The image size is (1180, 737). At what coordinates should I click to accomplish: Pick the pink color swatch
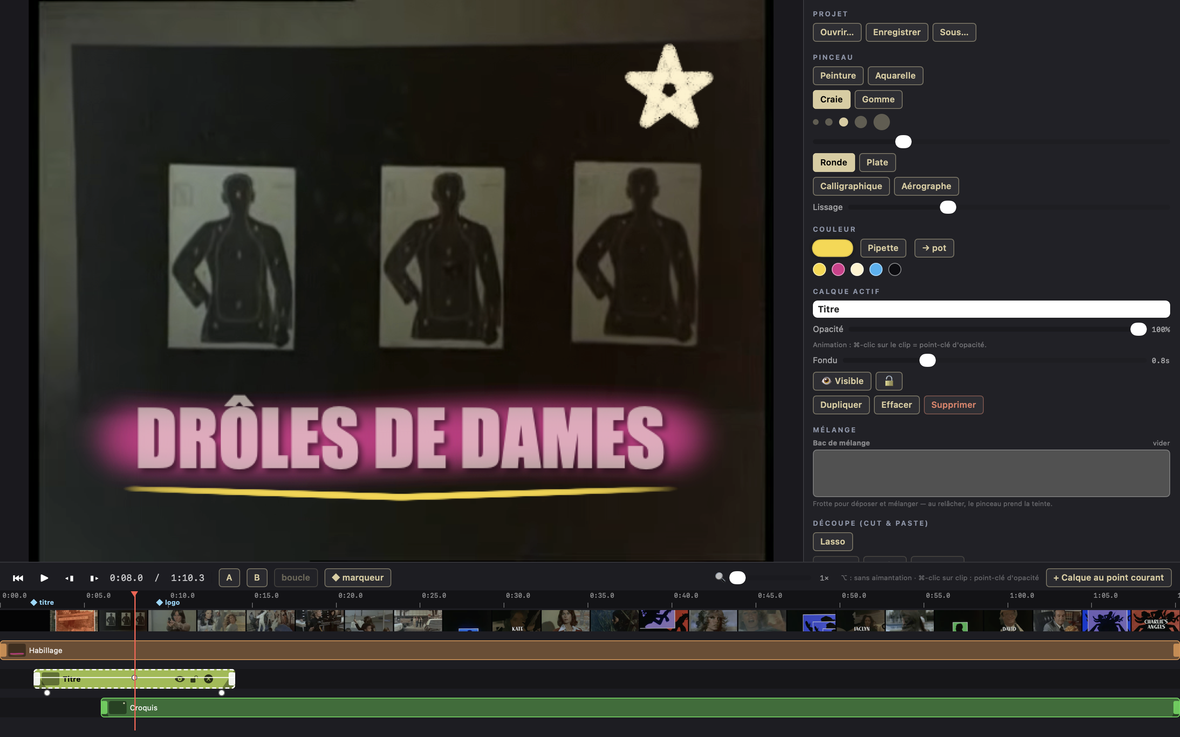click(x=838, y=269)
